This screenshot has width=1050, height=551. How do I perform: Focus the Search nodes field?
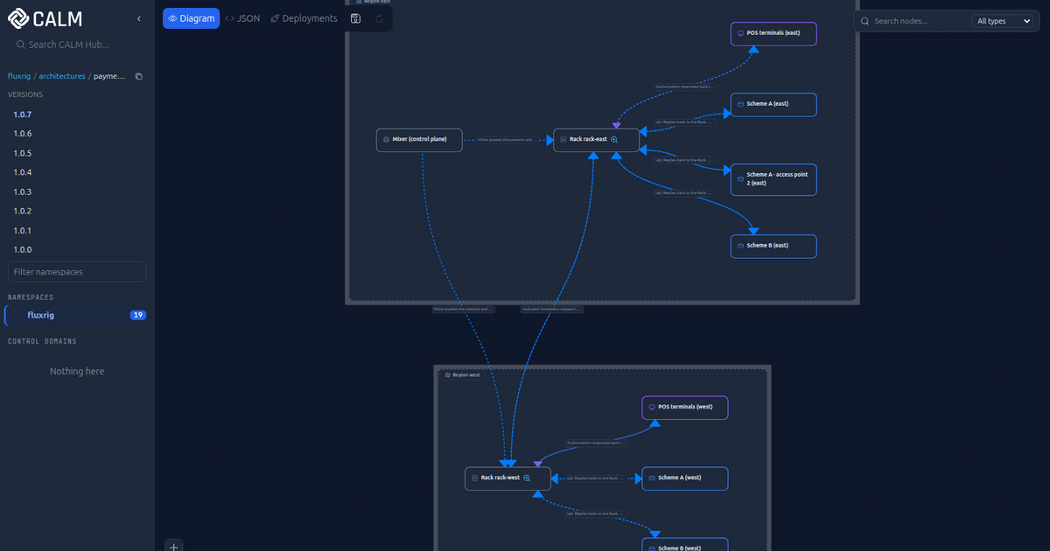(x=920, y=21)
